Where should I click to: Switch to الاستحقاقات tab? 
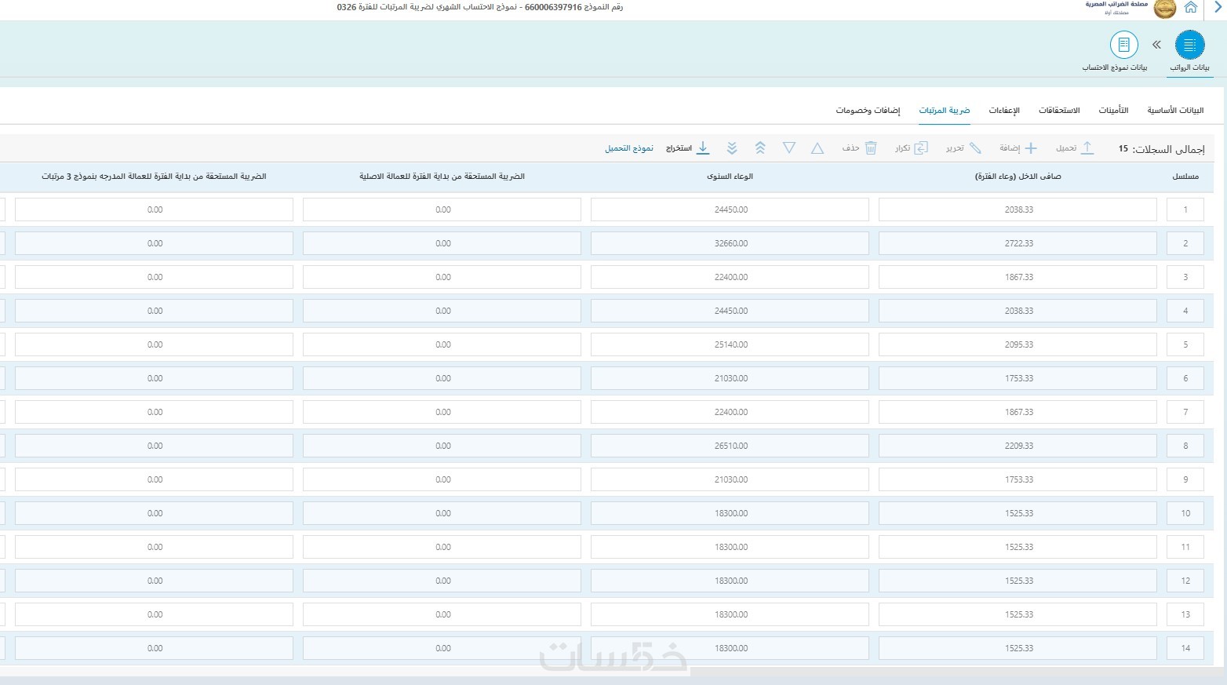click(x=1059, y=110)
